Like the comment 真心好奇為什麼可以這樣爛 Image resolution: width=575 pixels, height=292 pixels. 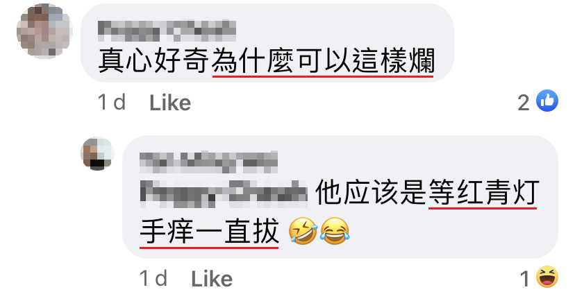pyautogui.click(x=170, y=103)
